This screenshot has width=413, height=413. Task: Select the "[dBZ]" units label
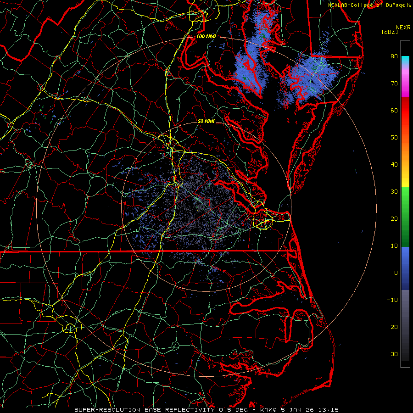[x=390, y=32]
